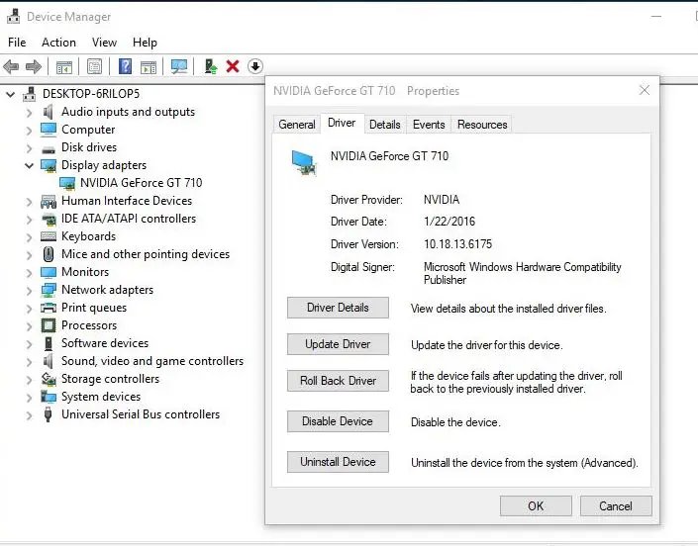This screenshot has width=698, height=546.
Task: Click the Properties toolbar icon
Action: [94, 66]
